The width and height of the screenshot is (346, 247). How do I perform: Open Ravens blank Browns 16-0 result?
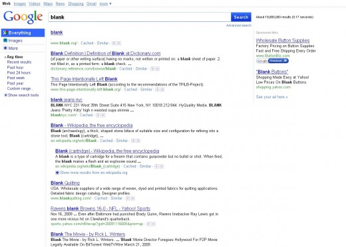[100, 208]
